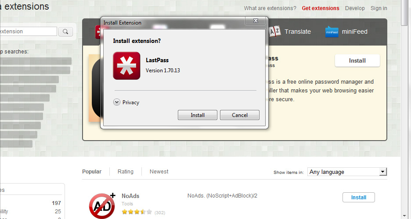
Task: Open the Any language dropdown
Action: (x=347, y=172)
